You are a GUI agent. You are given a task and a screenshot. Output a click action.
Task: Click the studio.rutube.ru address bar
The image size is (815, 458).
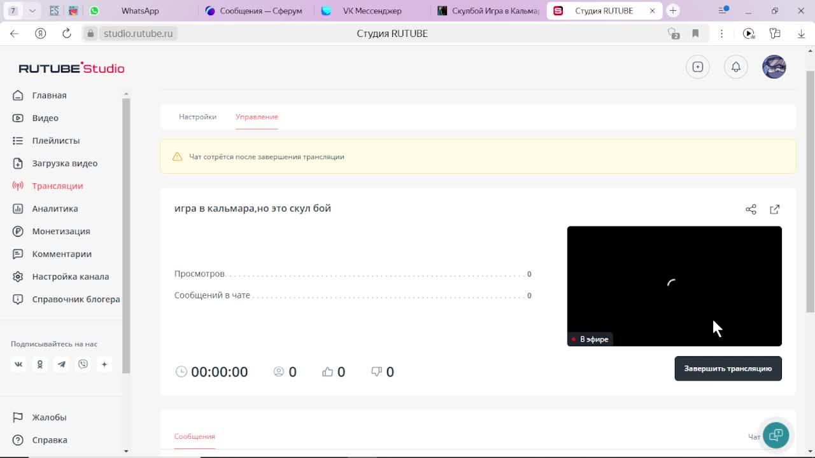click(138, 34)
